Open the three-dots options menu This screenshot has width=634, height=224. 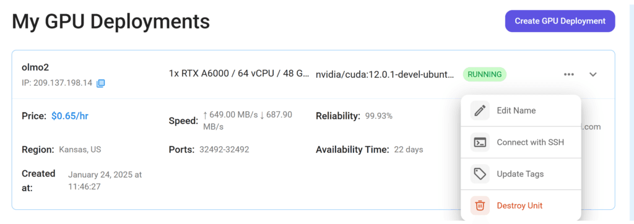[569, 75]
